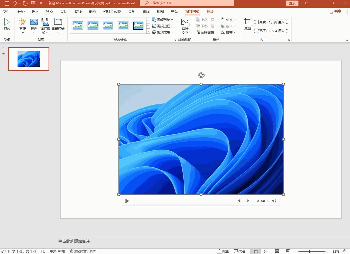This screenshot has width=350, height=254.
Task: Click the video progress seek bar
Action: pos(183,201)
